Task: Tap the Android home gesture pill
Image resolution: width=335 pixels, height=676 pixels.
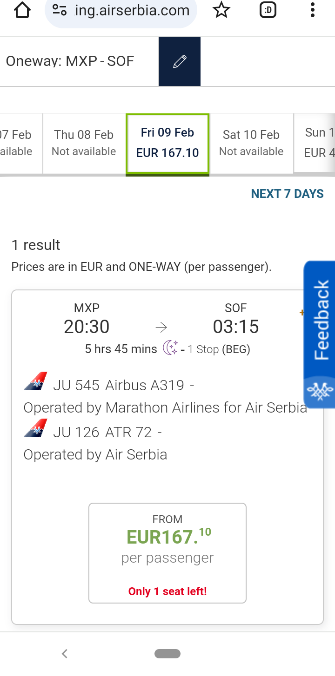Action: (x=167, y=654)
